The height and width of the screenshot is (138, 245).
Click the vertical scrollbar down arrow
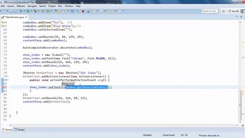point(240,122)
